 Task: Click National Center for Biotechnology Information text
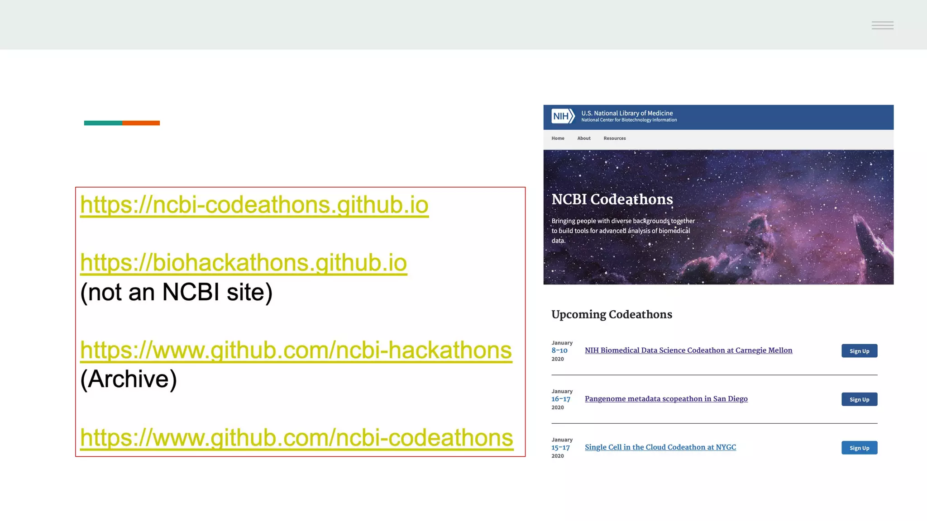(629, 120)
